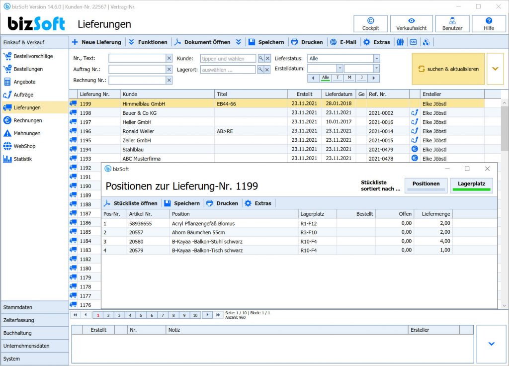The image size is (509, 366).
Task: Open the Benutzer user settings
Action: click(452, 24)
